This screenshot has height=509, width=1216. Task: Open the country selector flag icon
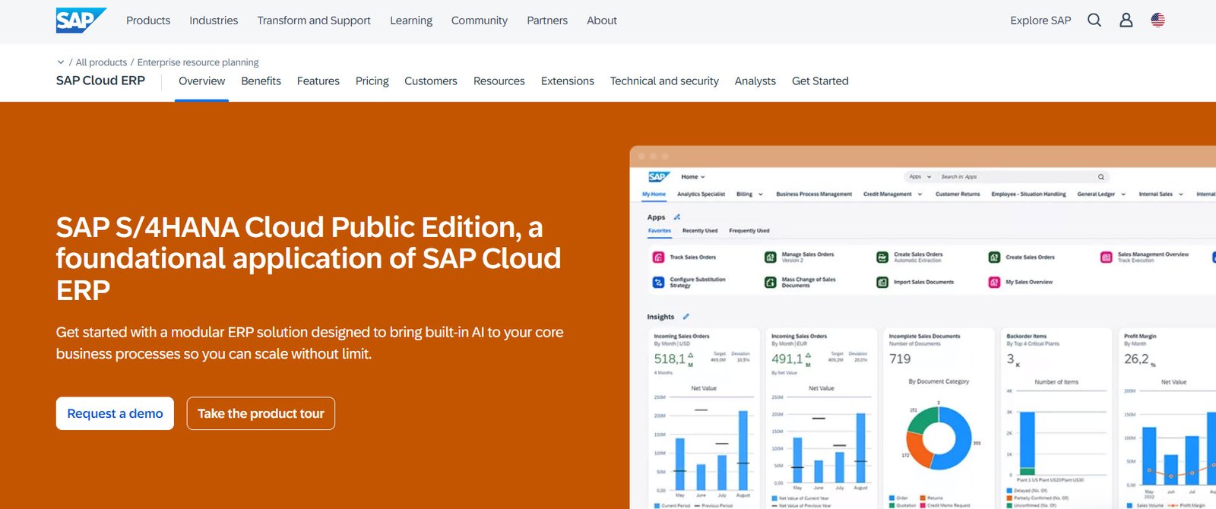[x=1158, y=21]
